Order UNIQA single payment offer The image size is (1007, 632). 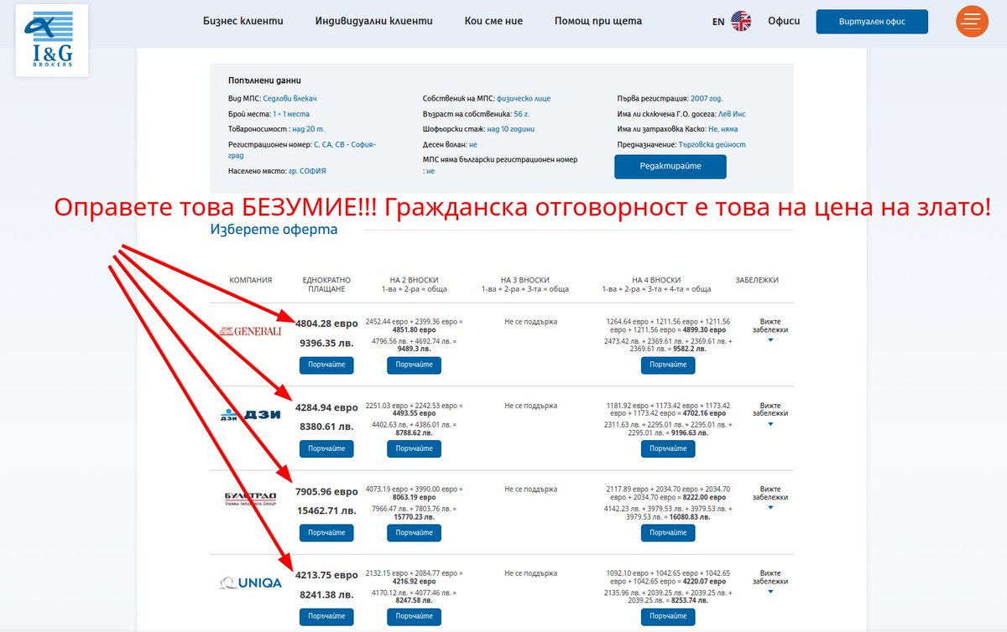click(x=326, y=616)
